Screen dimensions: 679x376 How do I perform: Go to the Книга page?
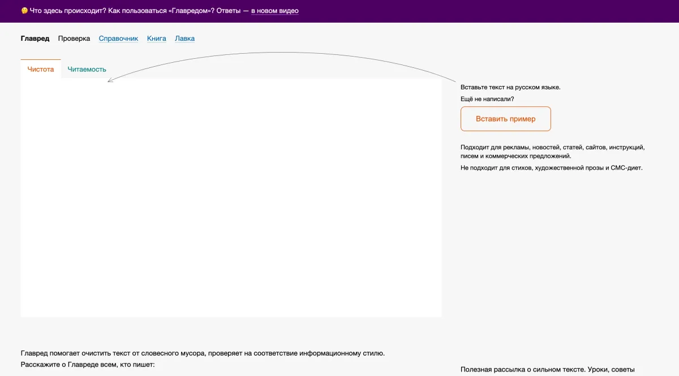click(157, 38)
